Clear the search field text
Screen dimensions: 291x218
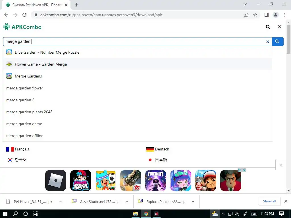(268, 42)
